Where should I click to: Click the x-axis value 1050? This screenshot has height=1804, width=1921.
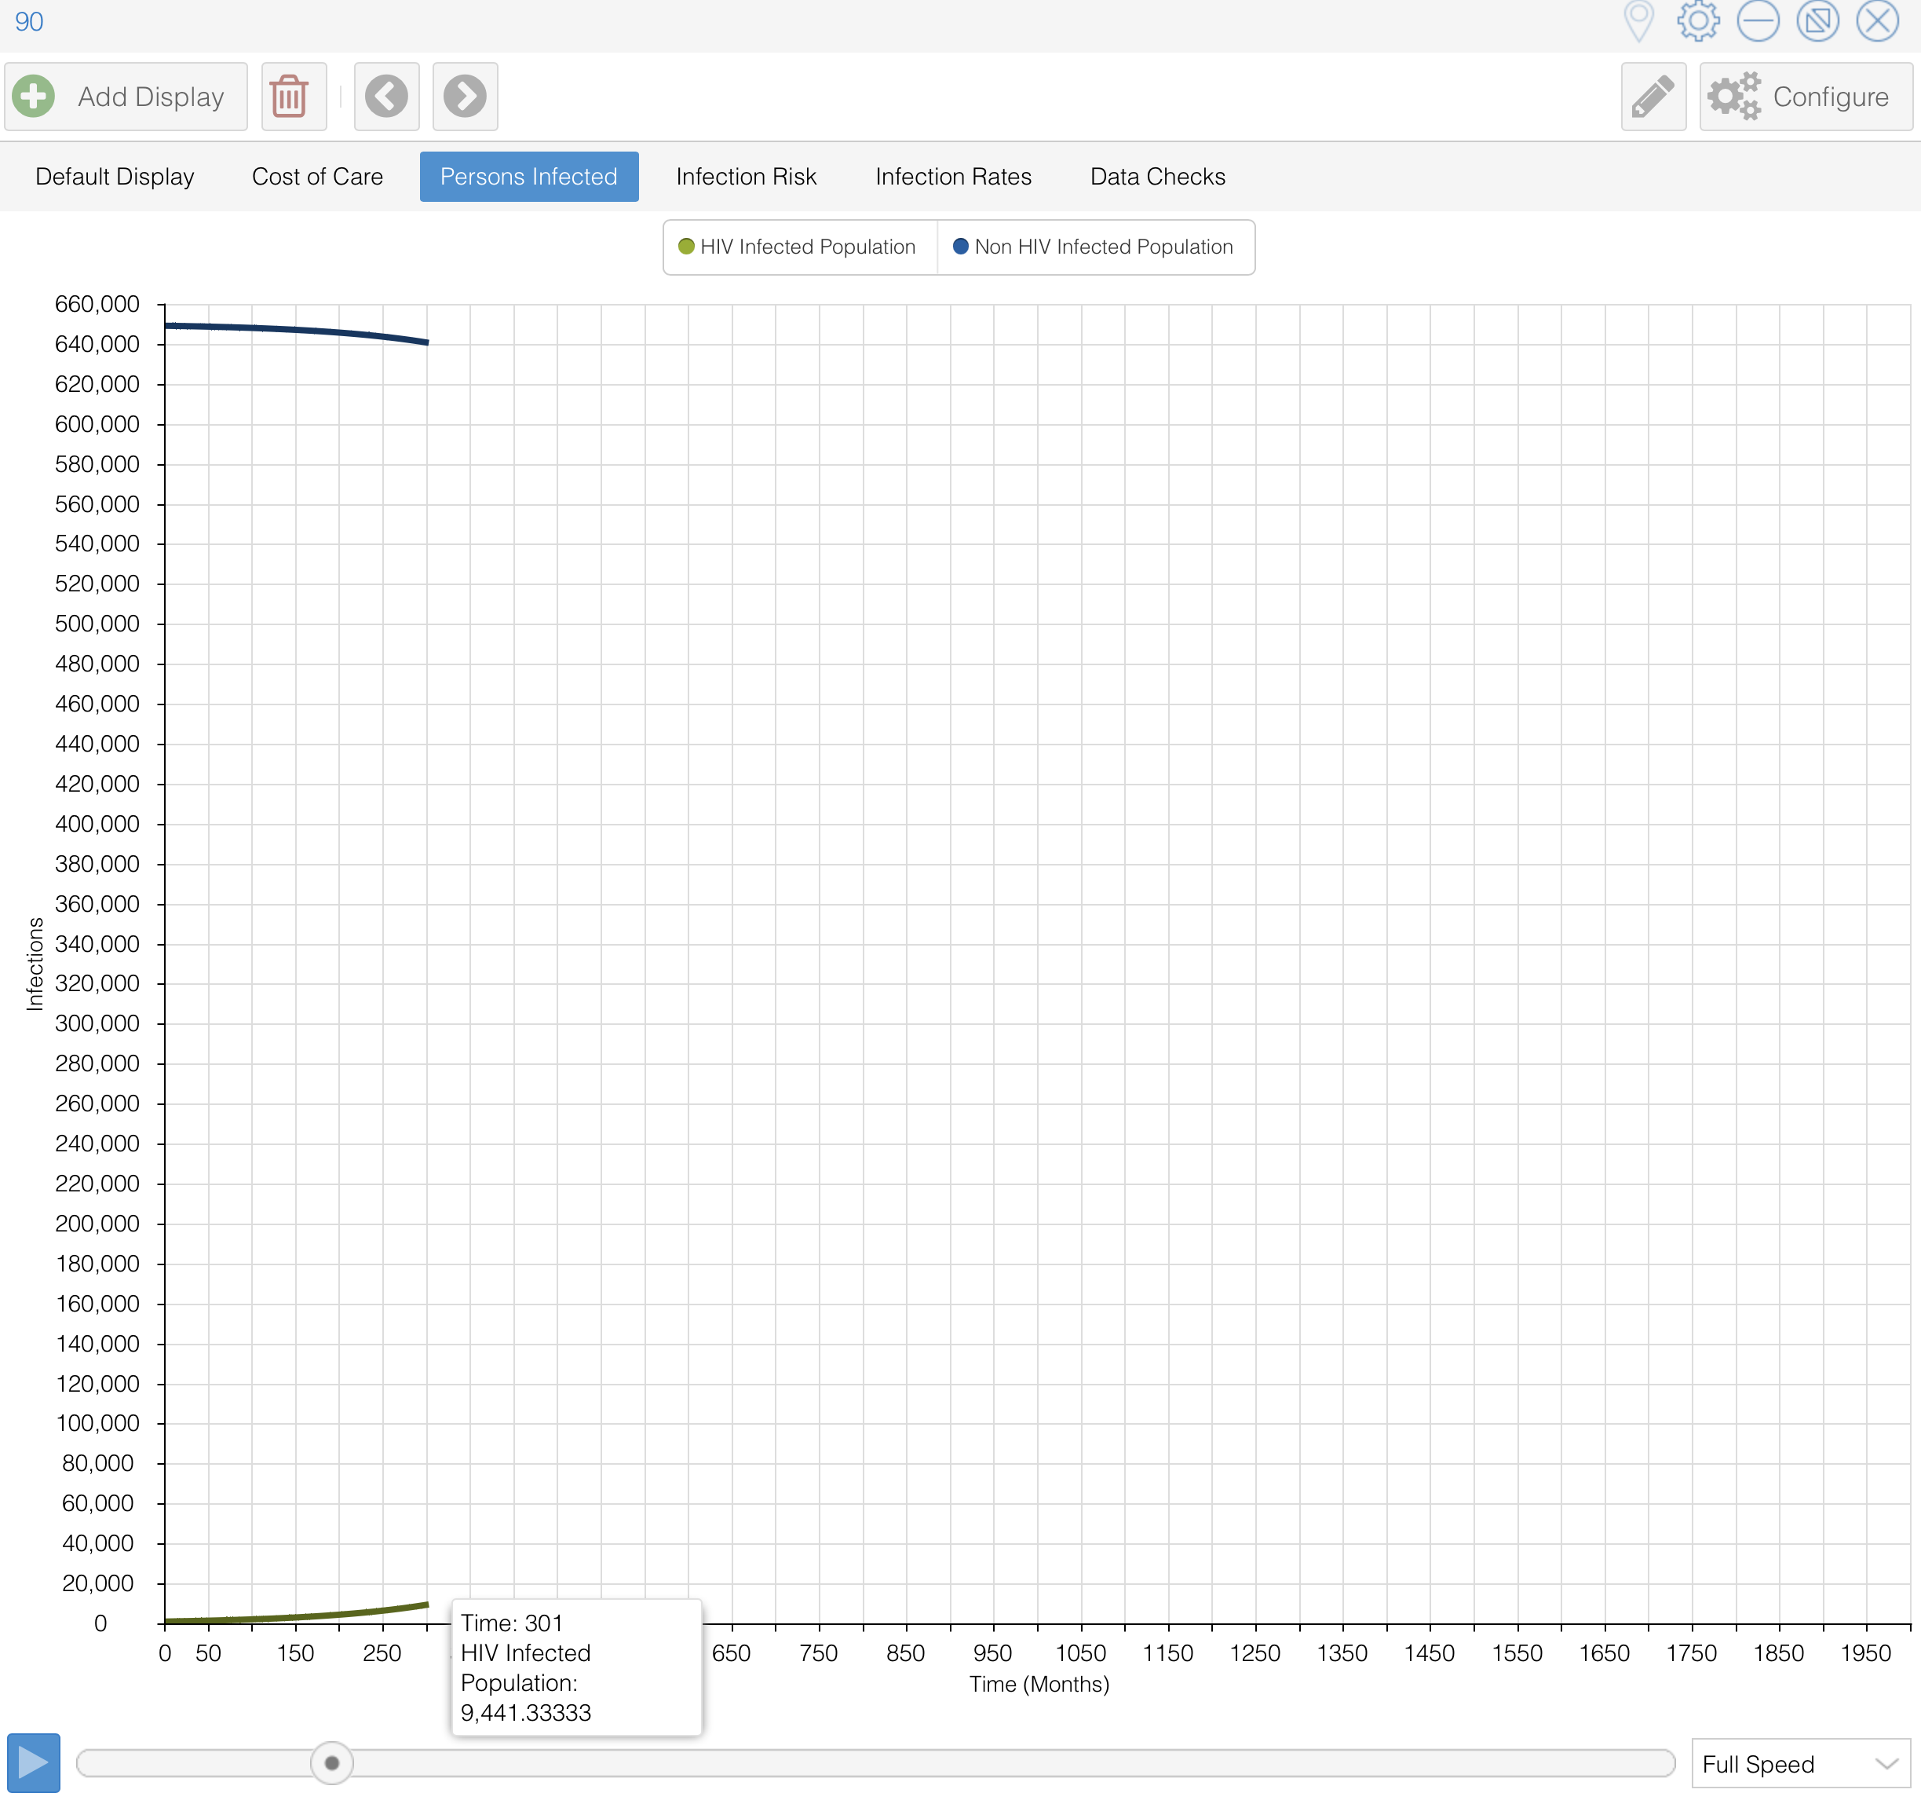pos(1080,1653)
